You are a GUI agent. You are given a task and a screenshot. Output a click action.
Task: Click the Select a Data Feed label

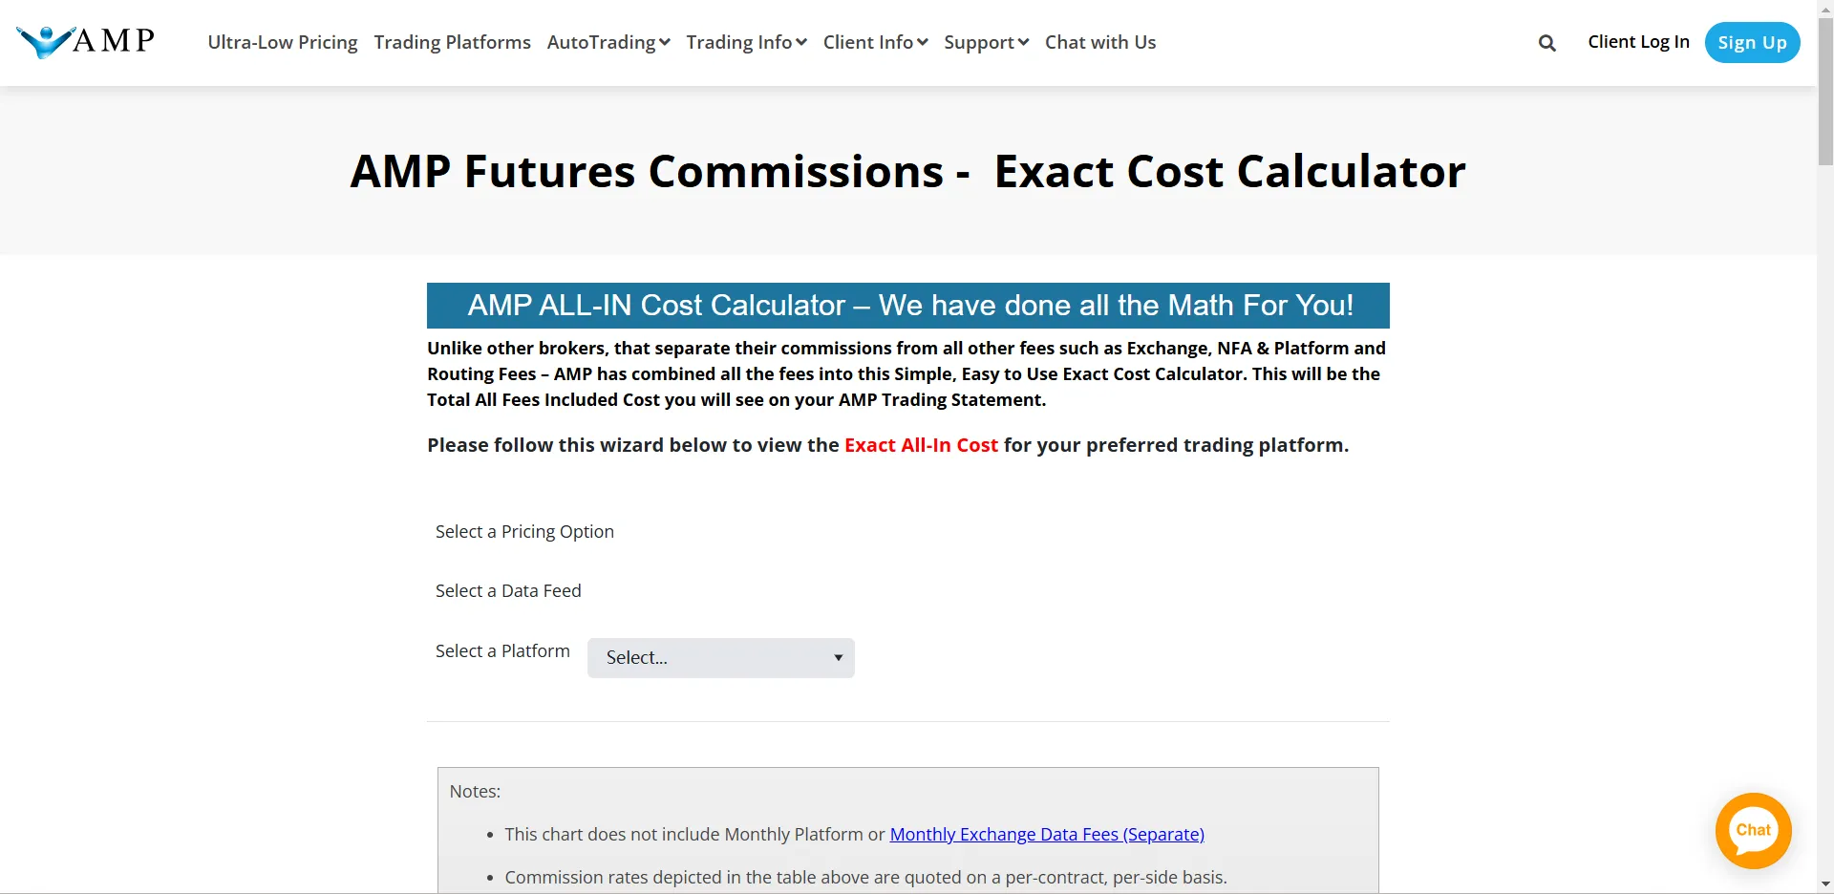[508, 590]
